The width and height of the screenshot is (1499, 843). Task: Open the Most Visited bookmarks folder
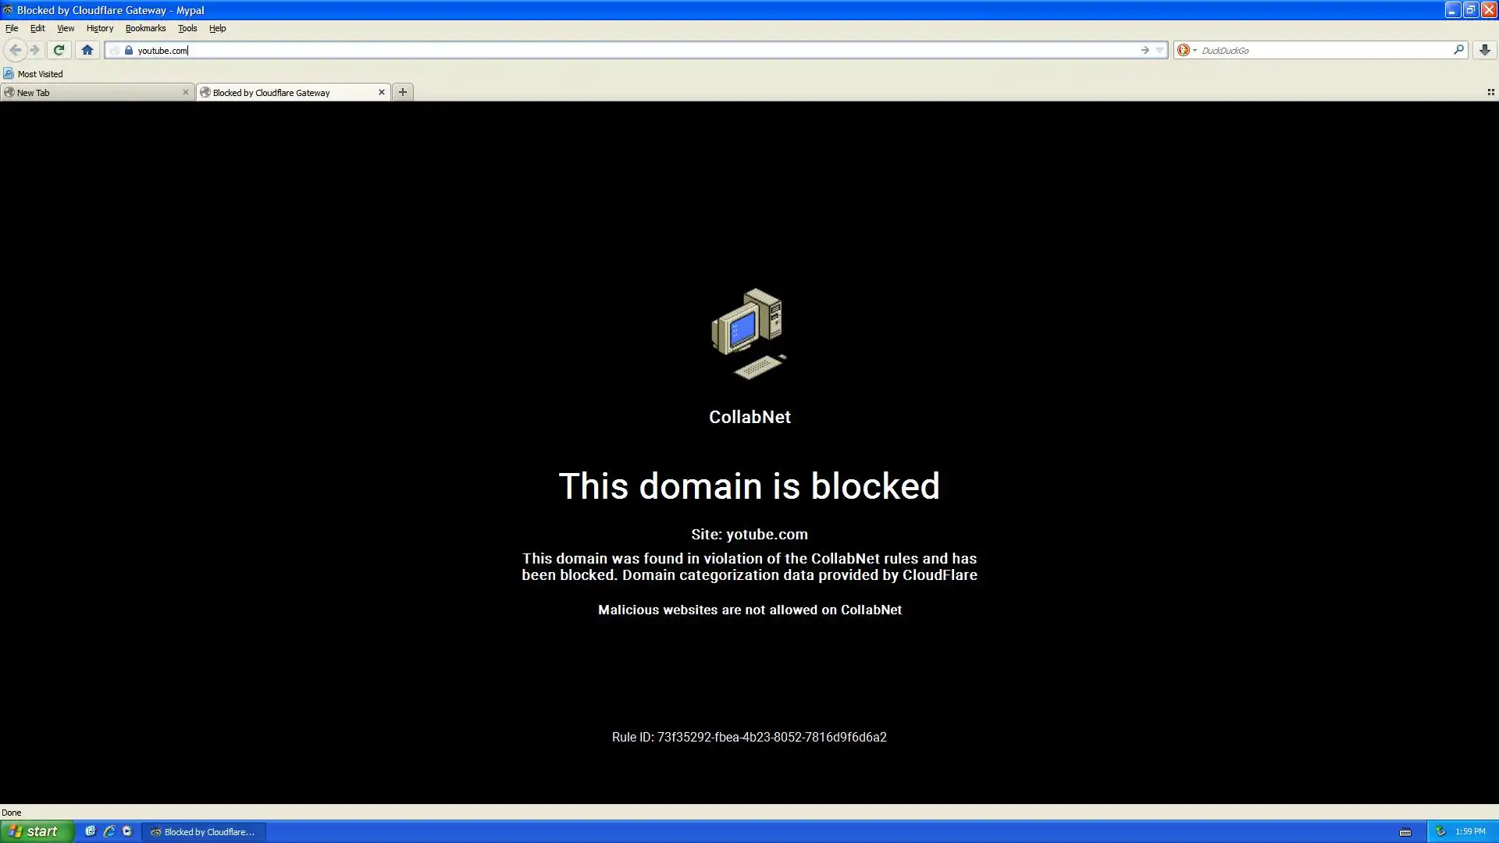click(x=33, y=74)
